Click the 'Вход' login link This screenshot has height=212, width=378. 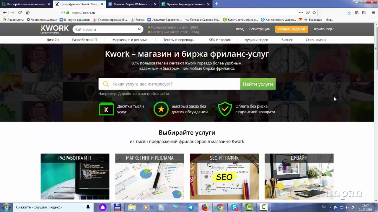tap(240, 29)
